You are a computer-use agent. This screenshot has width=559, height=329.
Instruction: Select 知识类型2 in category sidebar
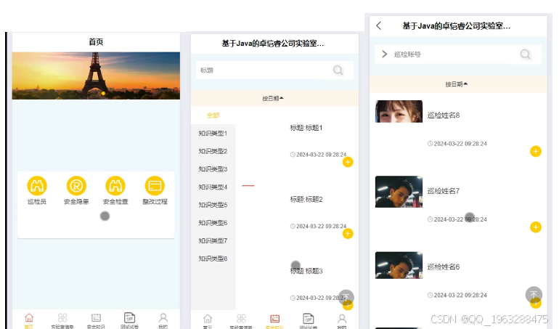213,151
